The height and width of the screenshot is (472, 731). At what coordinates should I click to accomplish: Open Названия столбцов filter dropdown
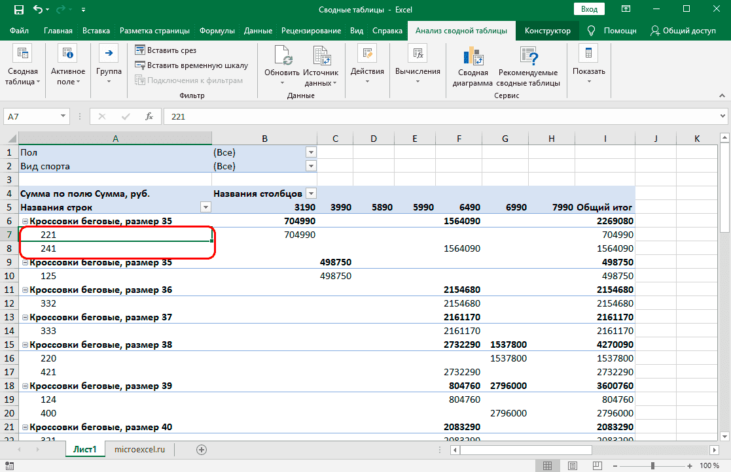311,194
